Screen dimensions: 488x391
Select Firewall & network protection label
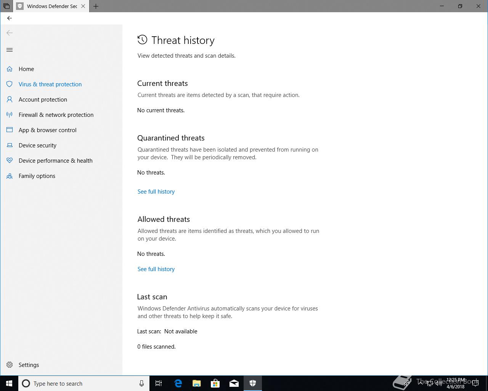point(56,115)
